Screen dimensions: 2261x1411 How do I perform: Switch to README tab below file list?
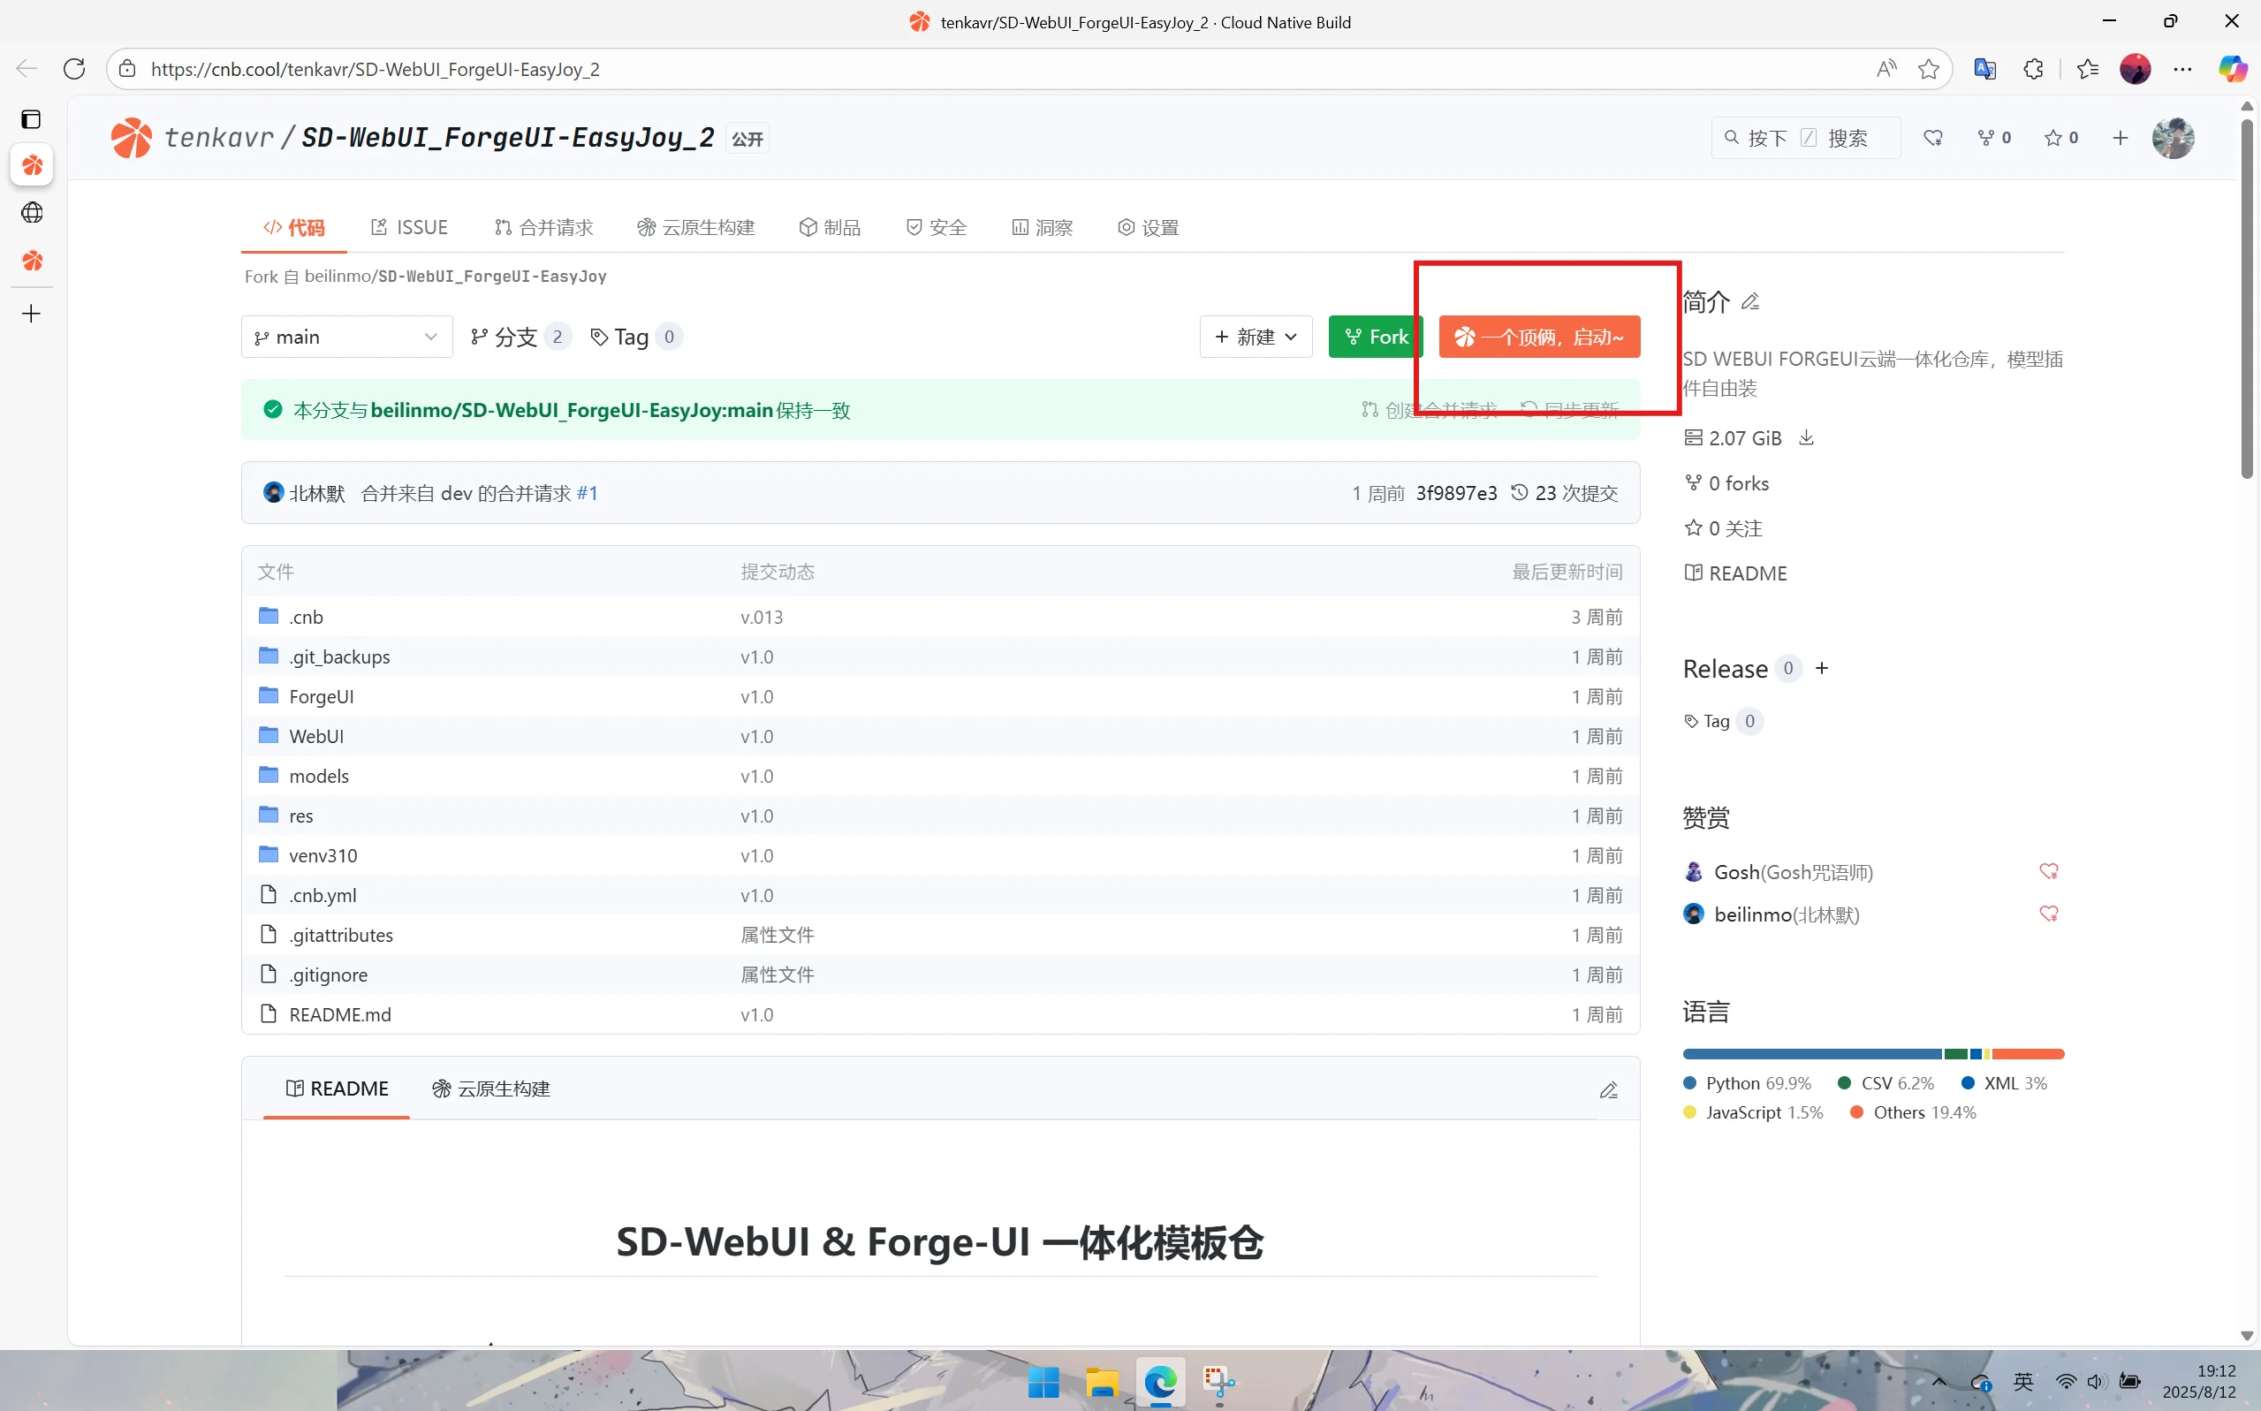point(337,1089)
